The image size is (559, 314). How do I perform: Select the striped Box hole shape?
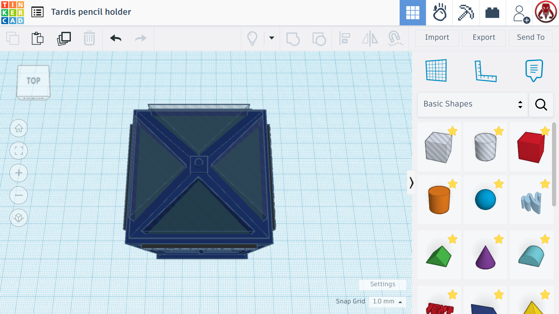pos(439,147)
